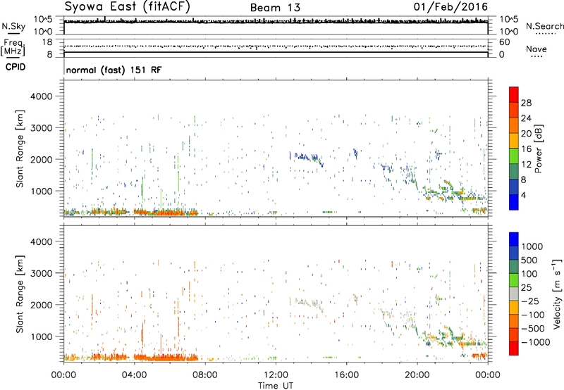Click the '4000' tick on the Power panel
The width and height of the screenshot is (564, 390).
point(41,96)
